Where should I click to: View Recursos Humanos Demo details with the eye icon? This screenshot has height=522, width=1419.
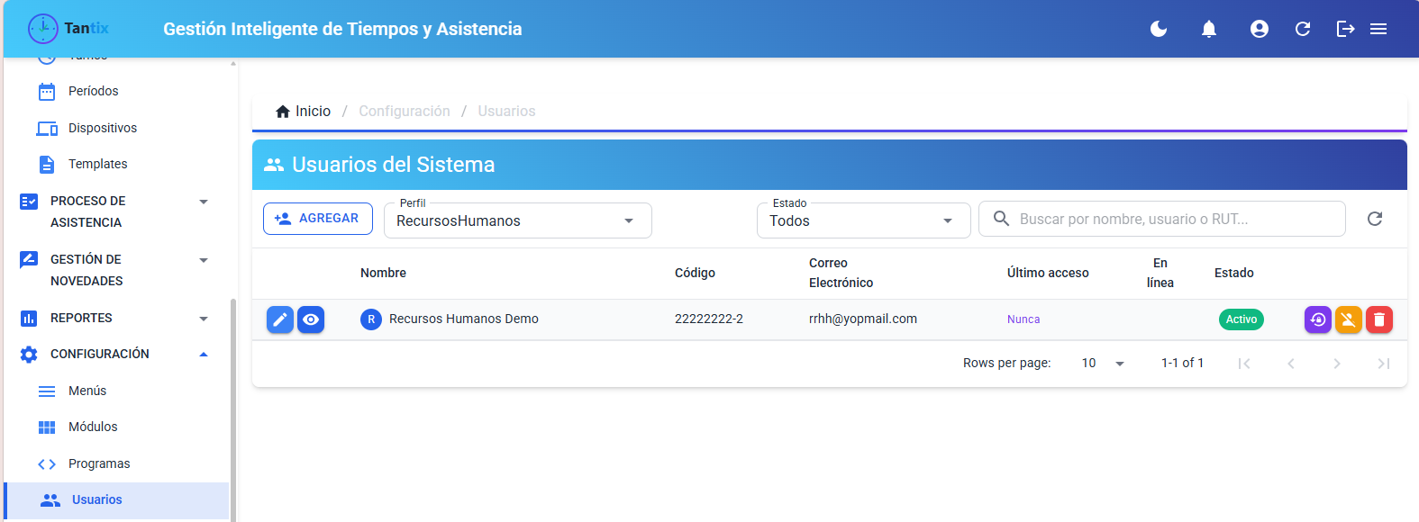coord(311,319)
